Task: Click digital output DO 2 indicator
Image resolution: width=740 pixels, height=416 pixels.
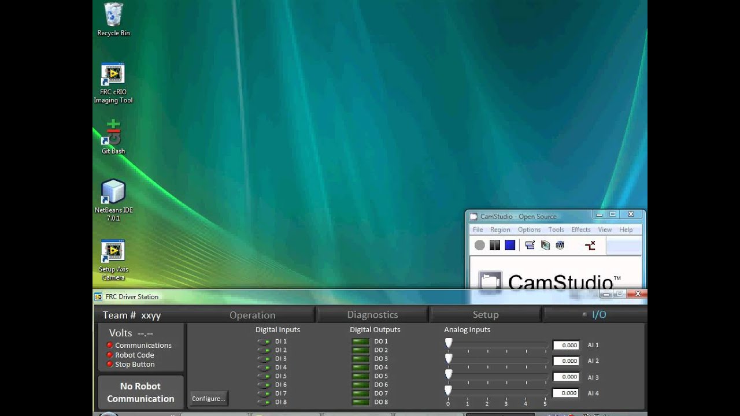Action: (x=360, y=350)
